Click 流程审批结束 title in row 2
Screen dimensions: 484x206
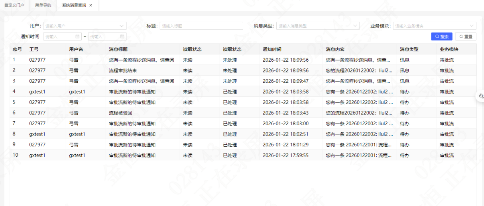pyautogui.click(x=123, y=70)
